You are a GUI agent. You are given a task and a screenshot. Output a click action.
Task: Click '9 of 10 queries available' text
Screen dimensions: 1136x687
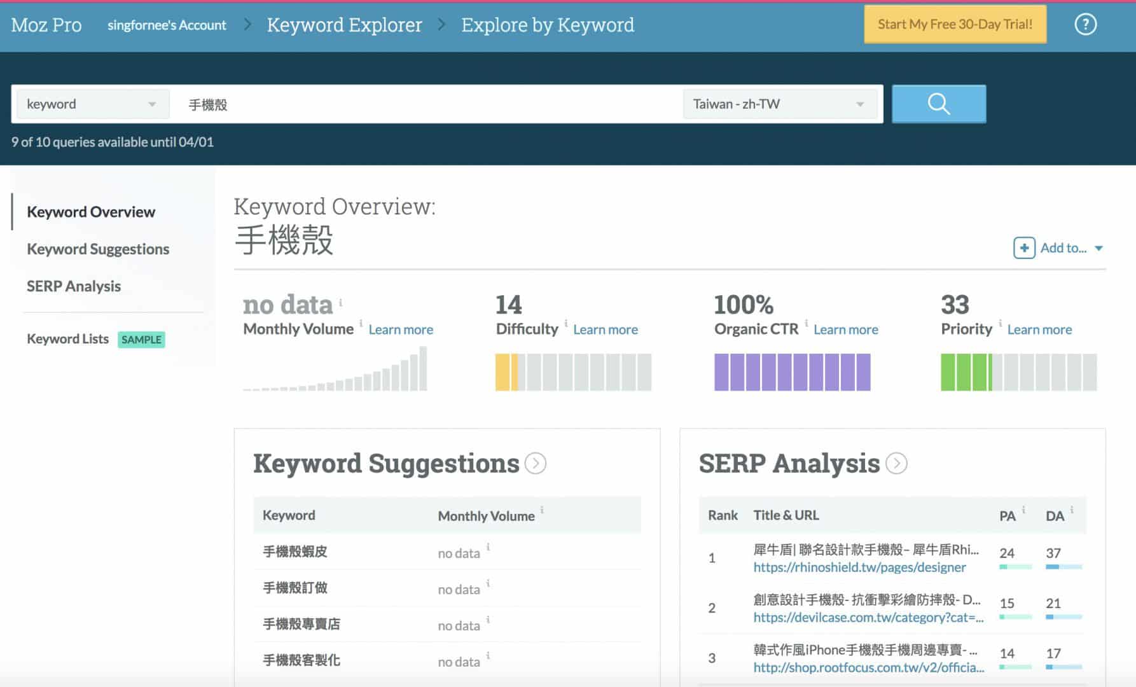click(x=112, y=142)
